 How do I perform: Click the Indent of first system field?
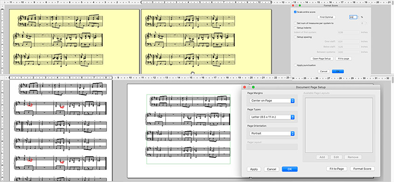coord(349,32)
